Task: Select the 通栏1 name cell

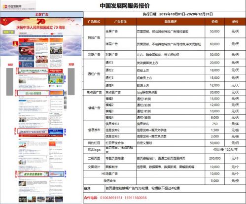Action: click(120, 63)
